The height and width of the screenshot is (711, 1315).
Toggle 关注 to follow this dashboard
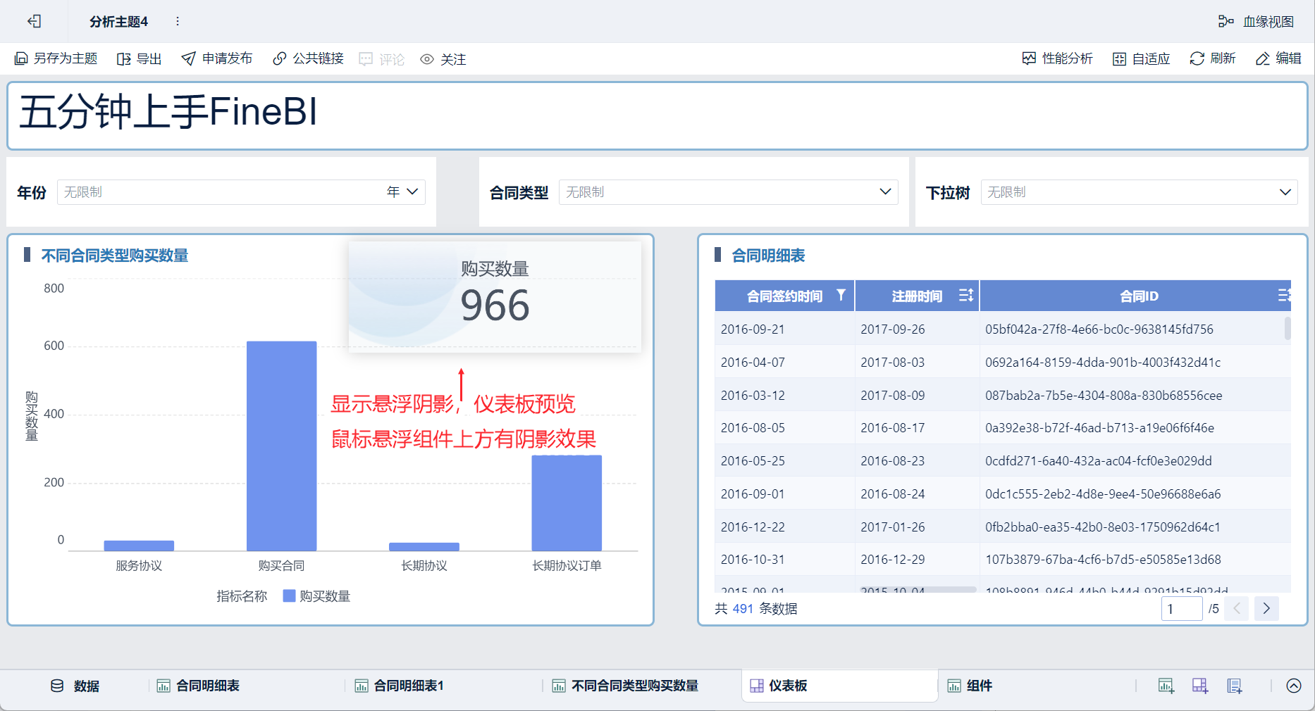click(x=443, y=59)
